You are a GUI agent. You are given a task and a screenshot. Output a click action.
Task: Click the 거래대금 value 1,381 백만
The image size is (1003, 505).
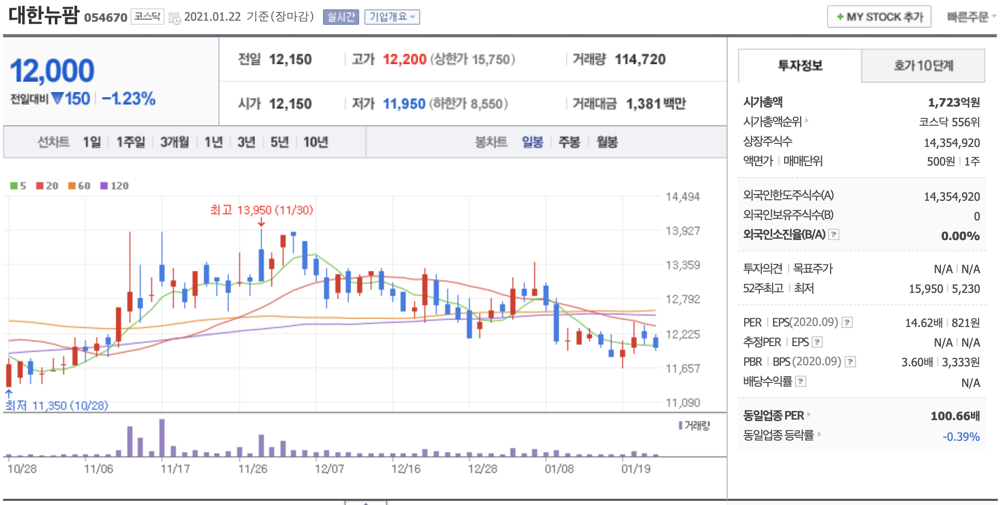point(656,104)
